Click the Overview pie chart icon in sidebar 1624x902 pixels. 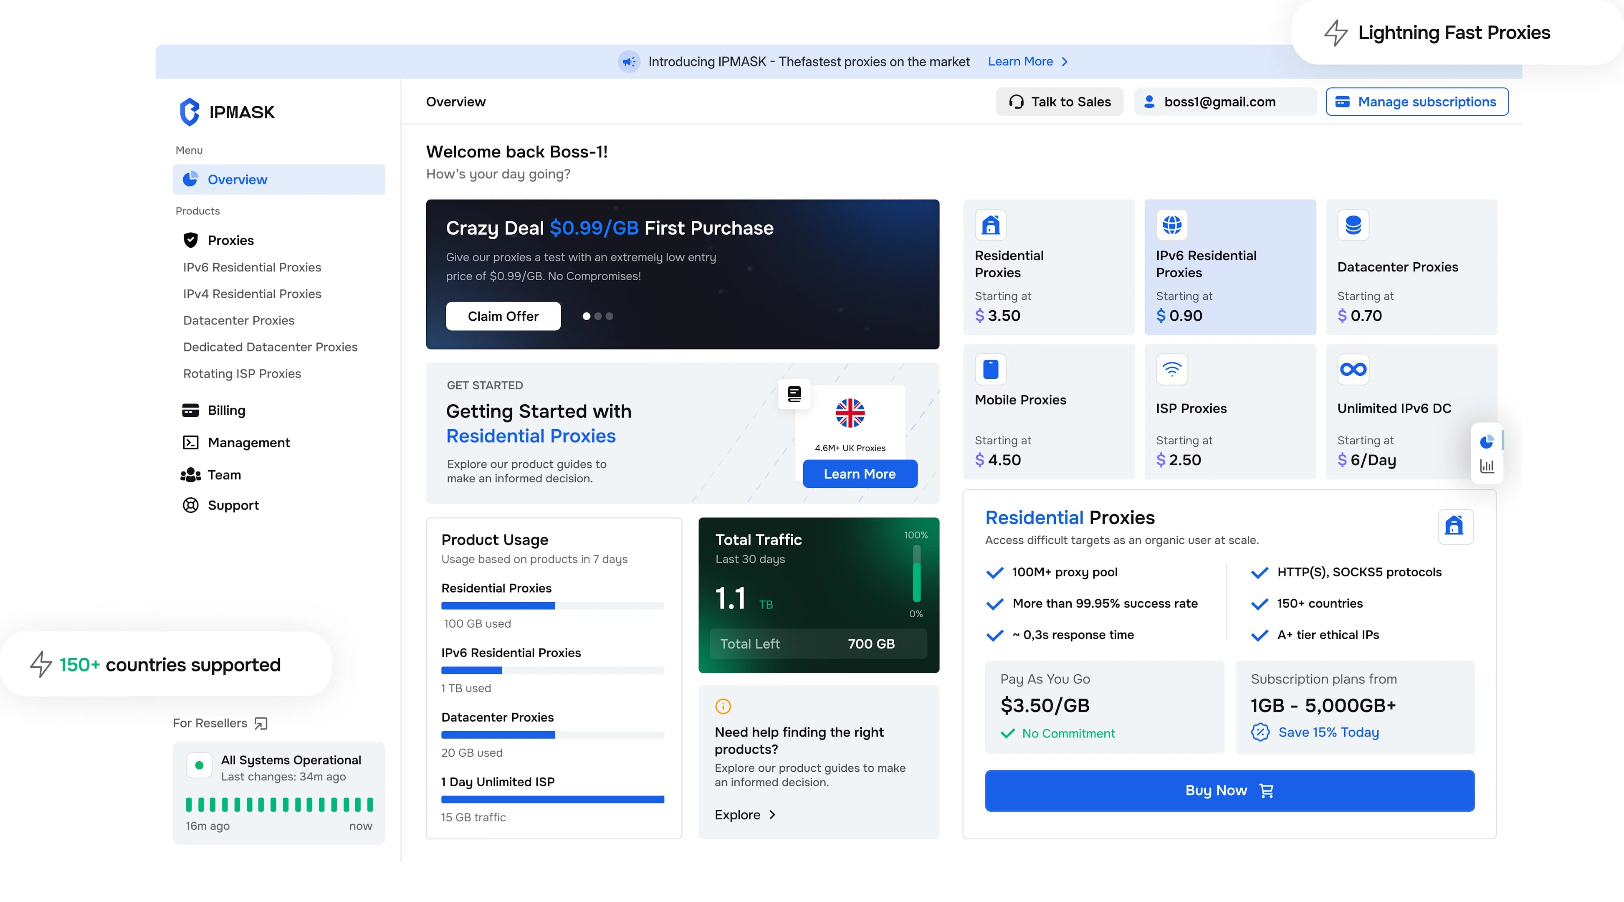(190, 179)
